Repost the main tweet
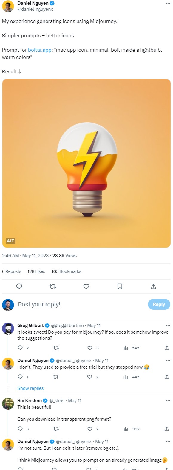The width and height of the screenshot is (173, 470). click(53, 286)
